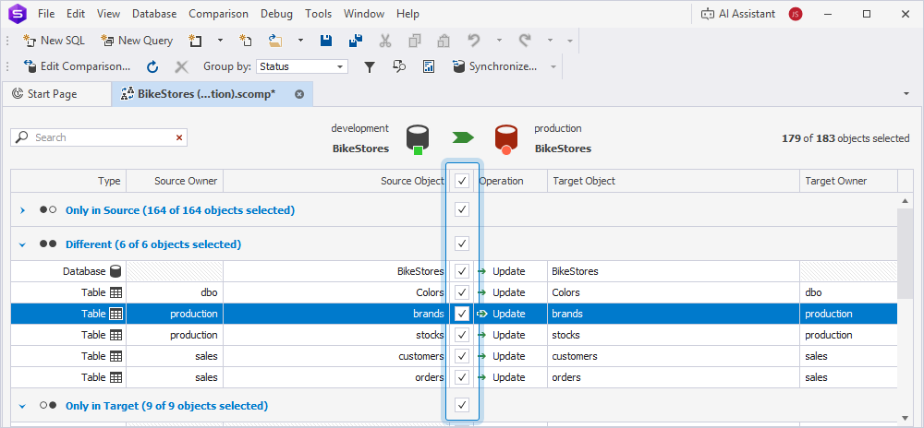Viewport: 924px width, 428px height.
Task: Click the new document icon before its dropdown arrow
Action: 195,41
